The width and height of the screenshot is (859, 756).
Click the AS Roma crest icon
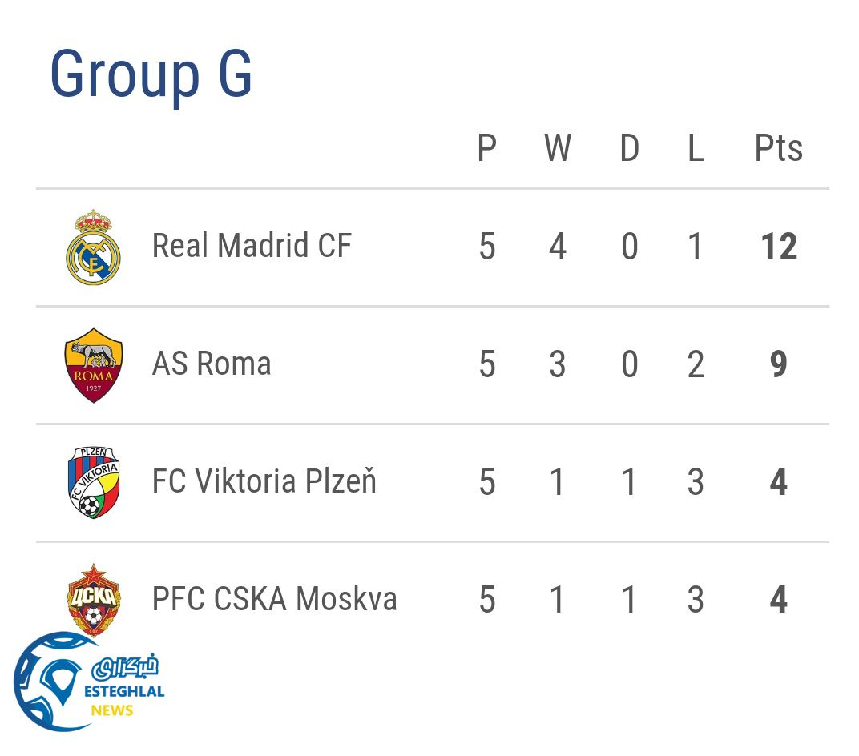[x=94, y=365]
